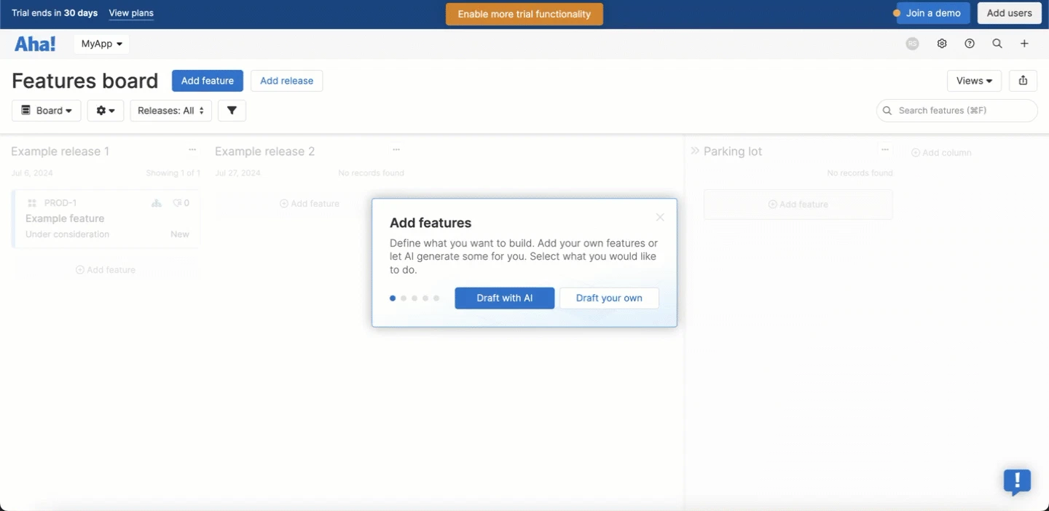Open more options for Example release 1
This screenshot has height=511, width=1049.
point(192,150)
